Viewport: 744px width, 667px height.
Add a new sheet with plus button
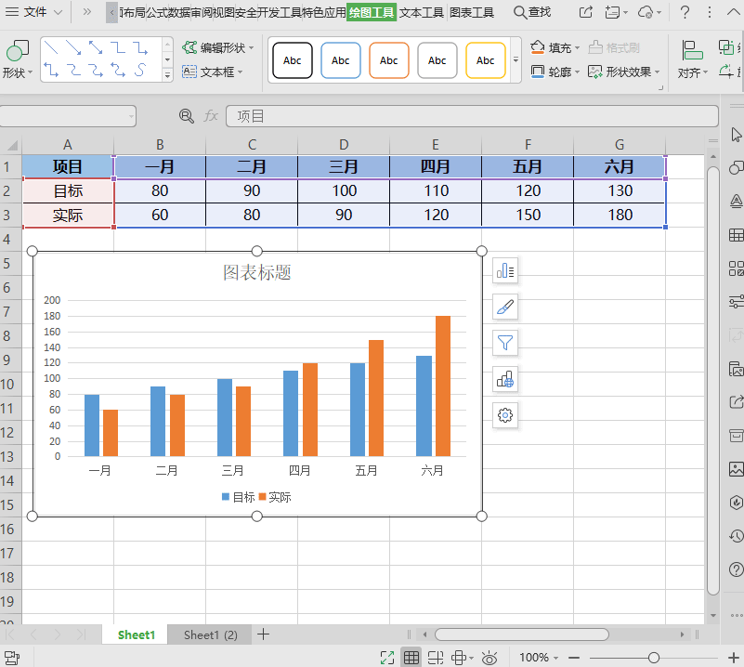264,634
